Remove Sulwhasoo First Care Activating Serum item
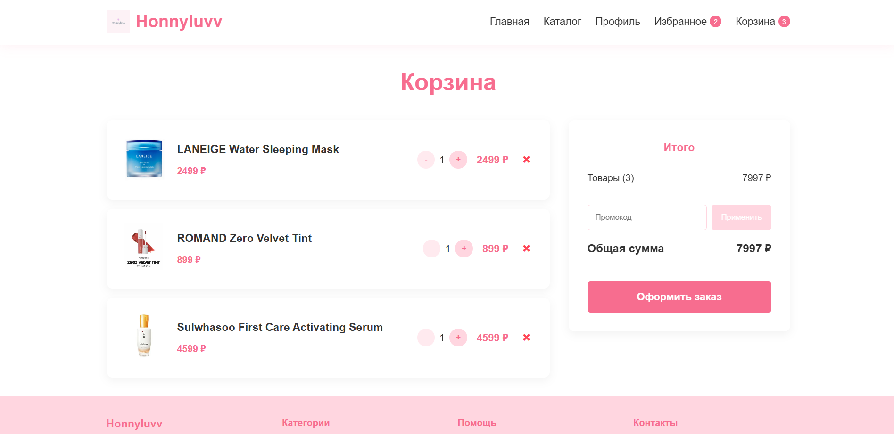 click(x=527, y=338)
